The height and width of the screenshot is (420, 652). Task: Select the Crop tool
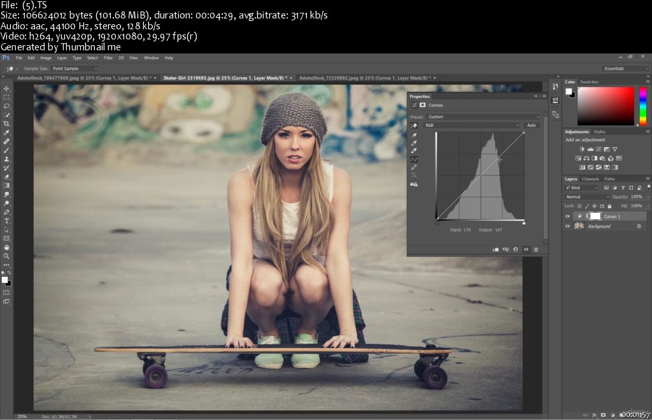[x=6, y=124]
